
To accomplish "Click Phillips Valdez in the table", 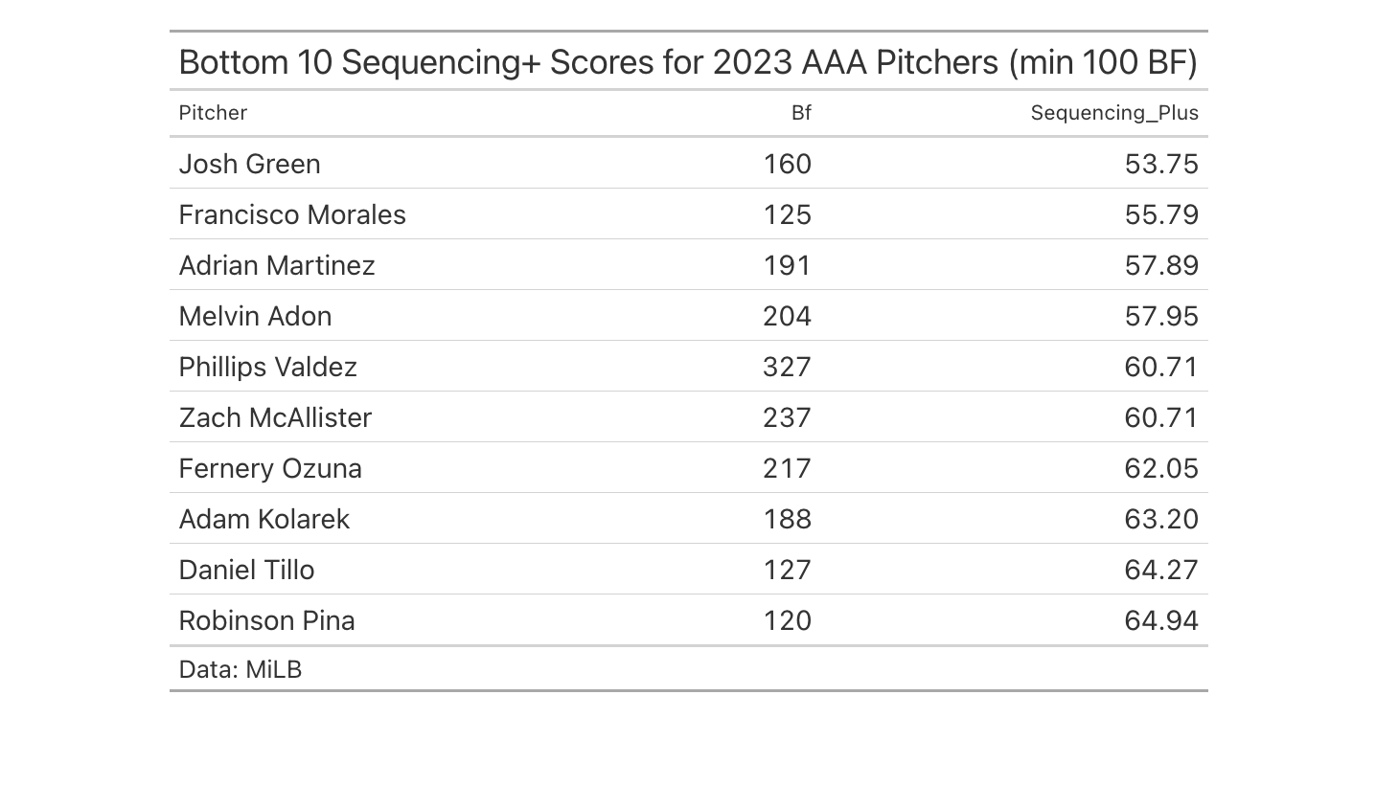I will 267,367.
